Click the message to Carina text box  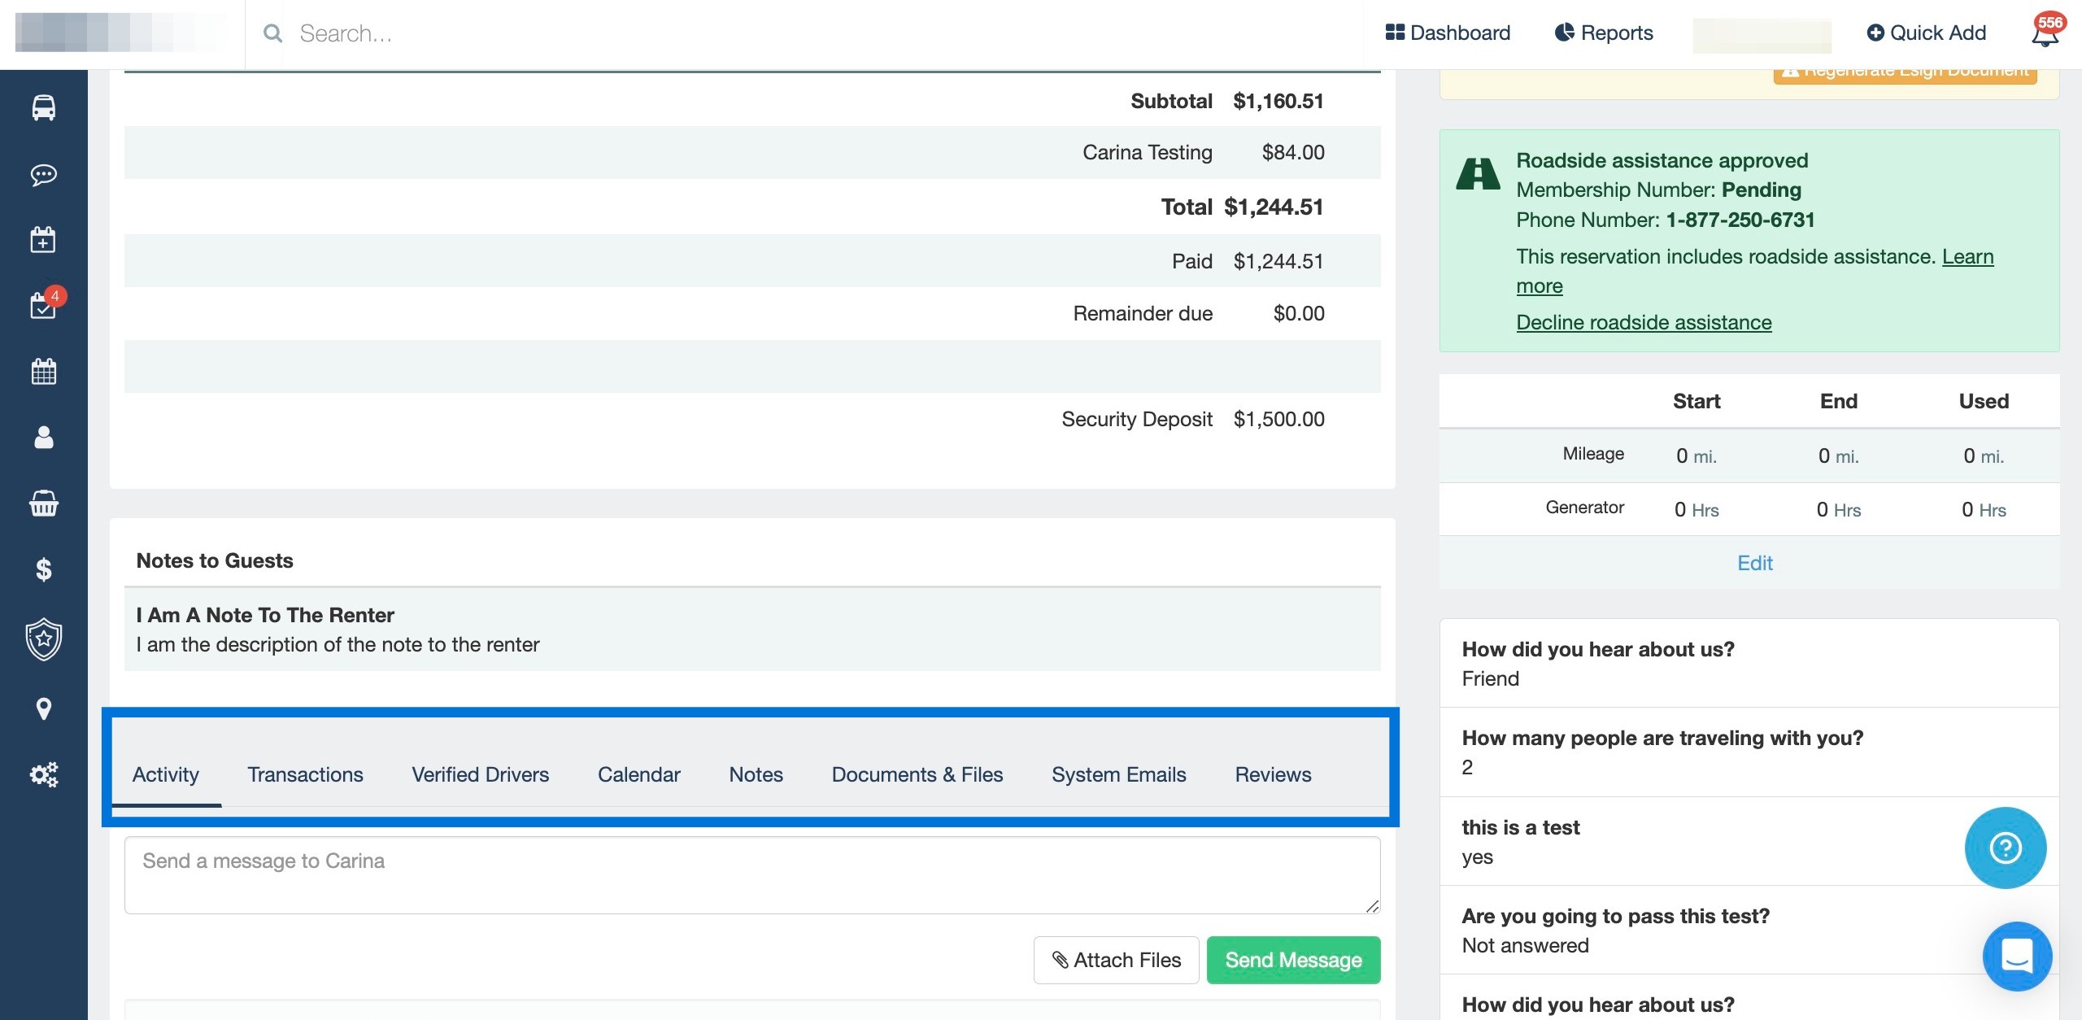[x=751, y=875]
